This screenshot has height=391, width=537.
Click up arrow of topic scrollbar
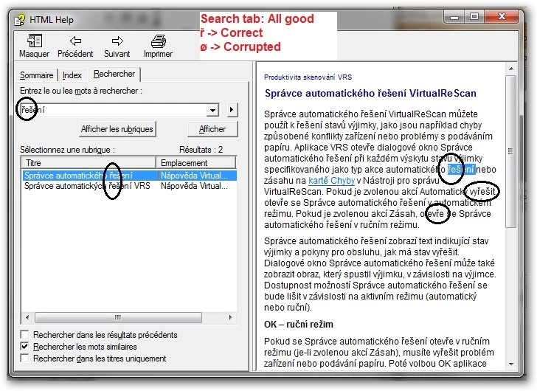coord(510,69)
